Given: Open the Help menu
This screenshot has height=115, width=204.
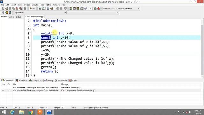Looking at the screenshot, I should tap(63, 5).
